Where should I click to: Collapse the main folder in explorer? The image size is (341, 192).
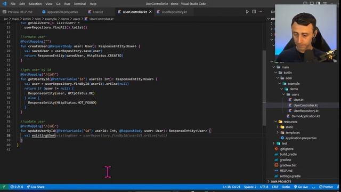coord(274,67)
